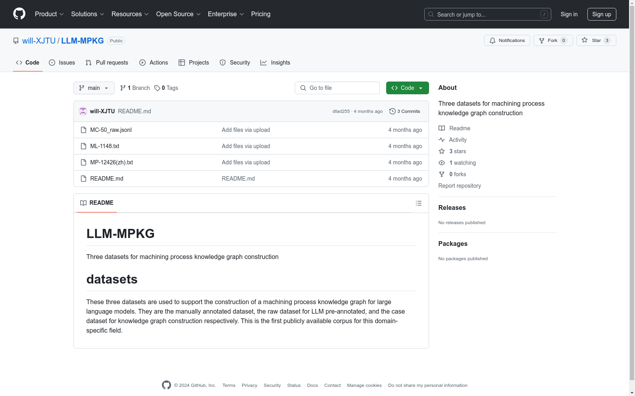Click the file icon next to README.md
Image resolution: width=635 pixels, height=396 pixels.
point(83,179)
